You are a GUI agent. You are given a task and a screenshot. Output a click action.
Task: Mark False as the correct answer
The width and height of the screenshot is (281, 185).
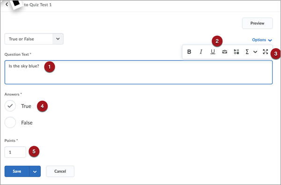10,122
